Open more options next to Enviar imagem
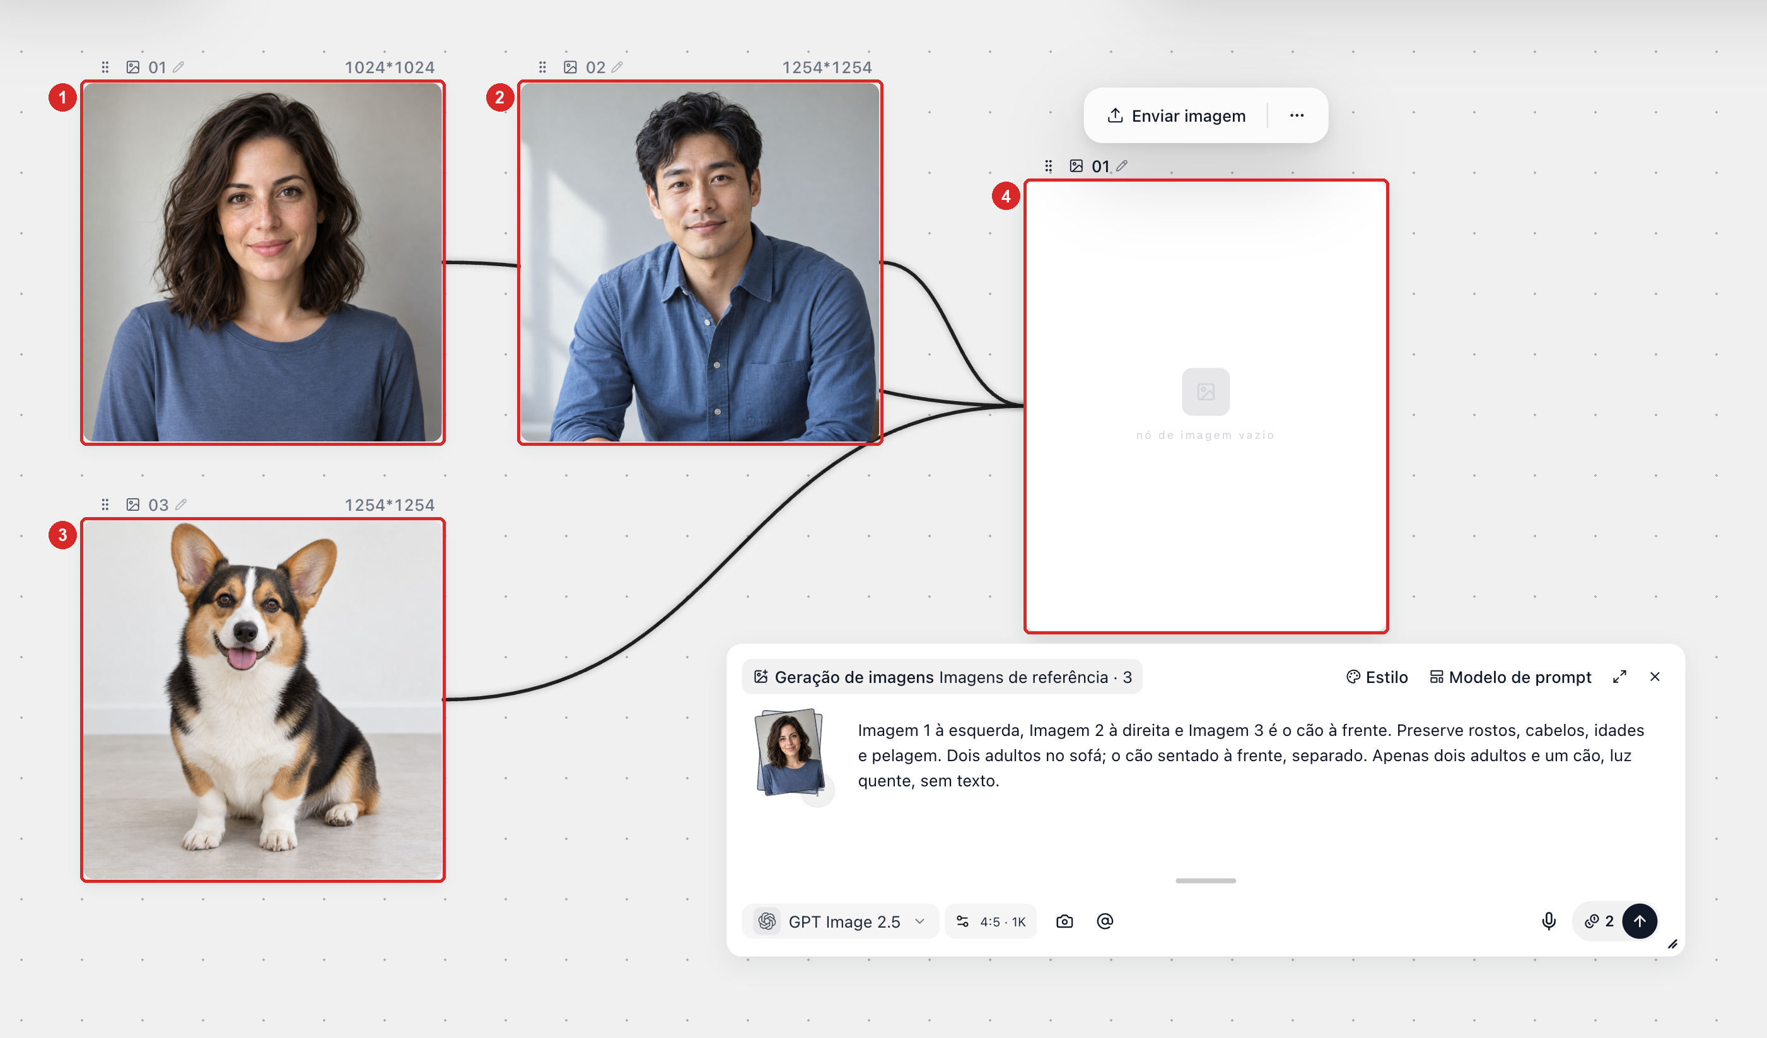 click(x=1297, y=116)
